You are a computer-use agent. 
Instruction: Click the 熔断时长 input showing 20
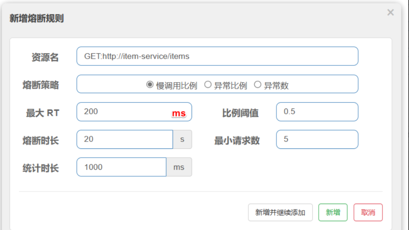click(125, 139)
